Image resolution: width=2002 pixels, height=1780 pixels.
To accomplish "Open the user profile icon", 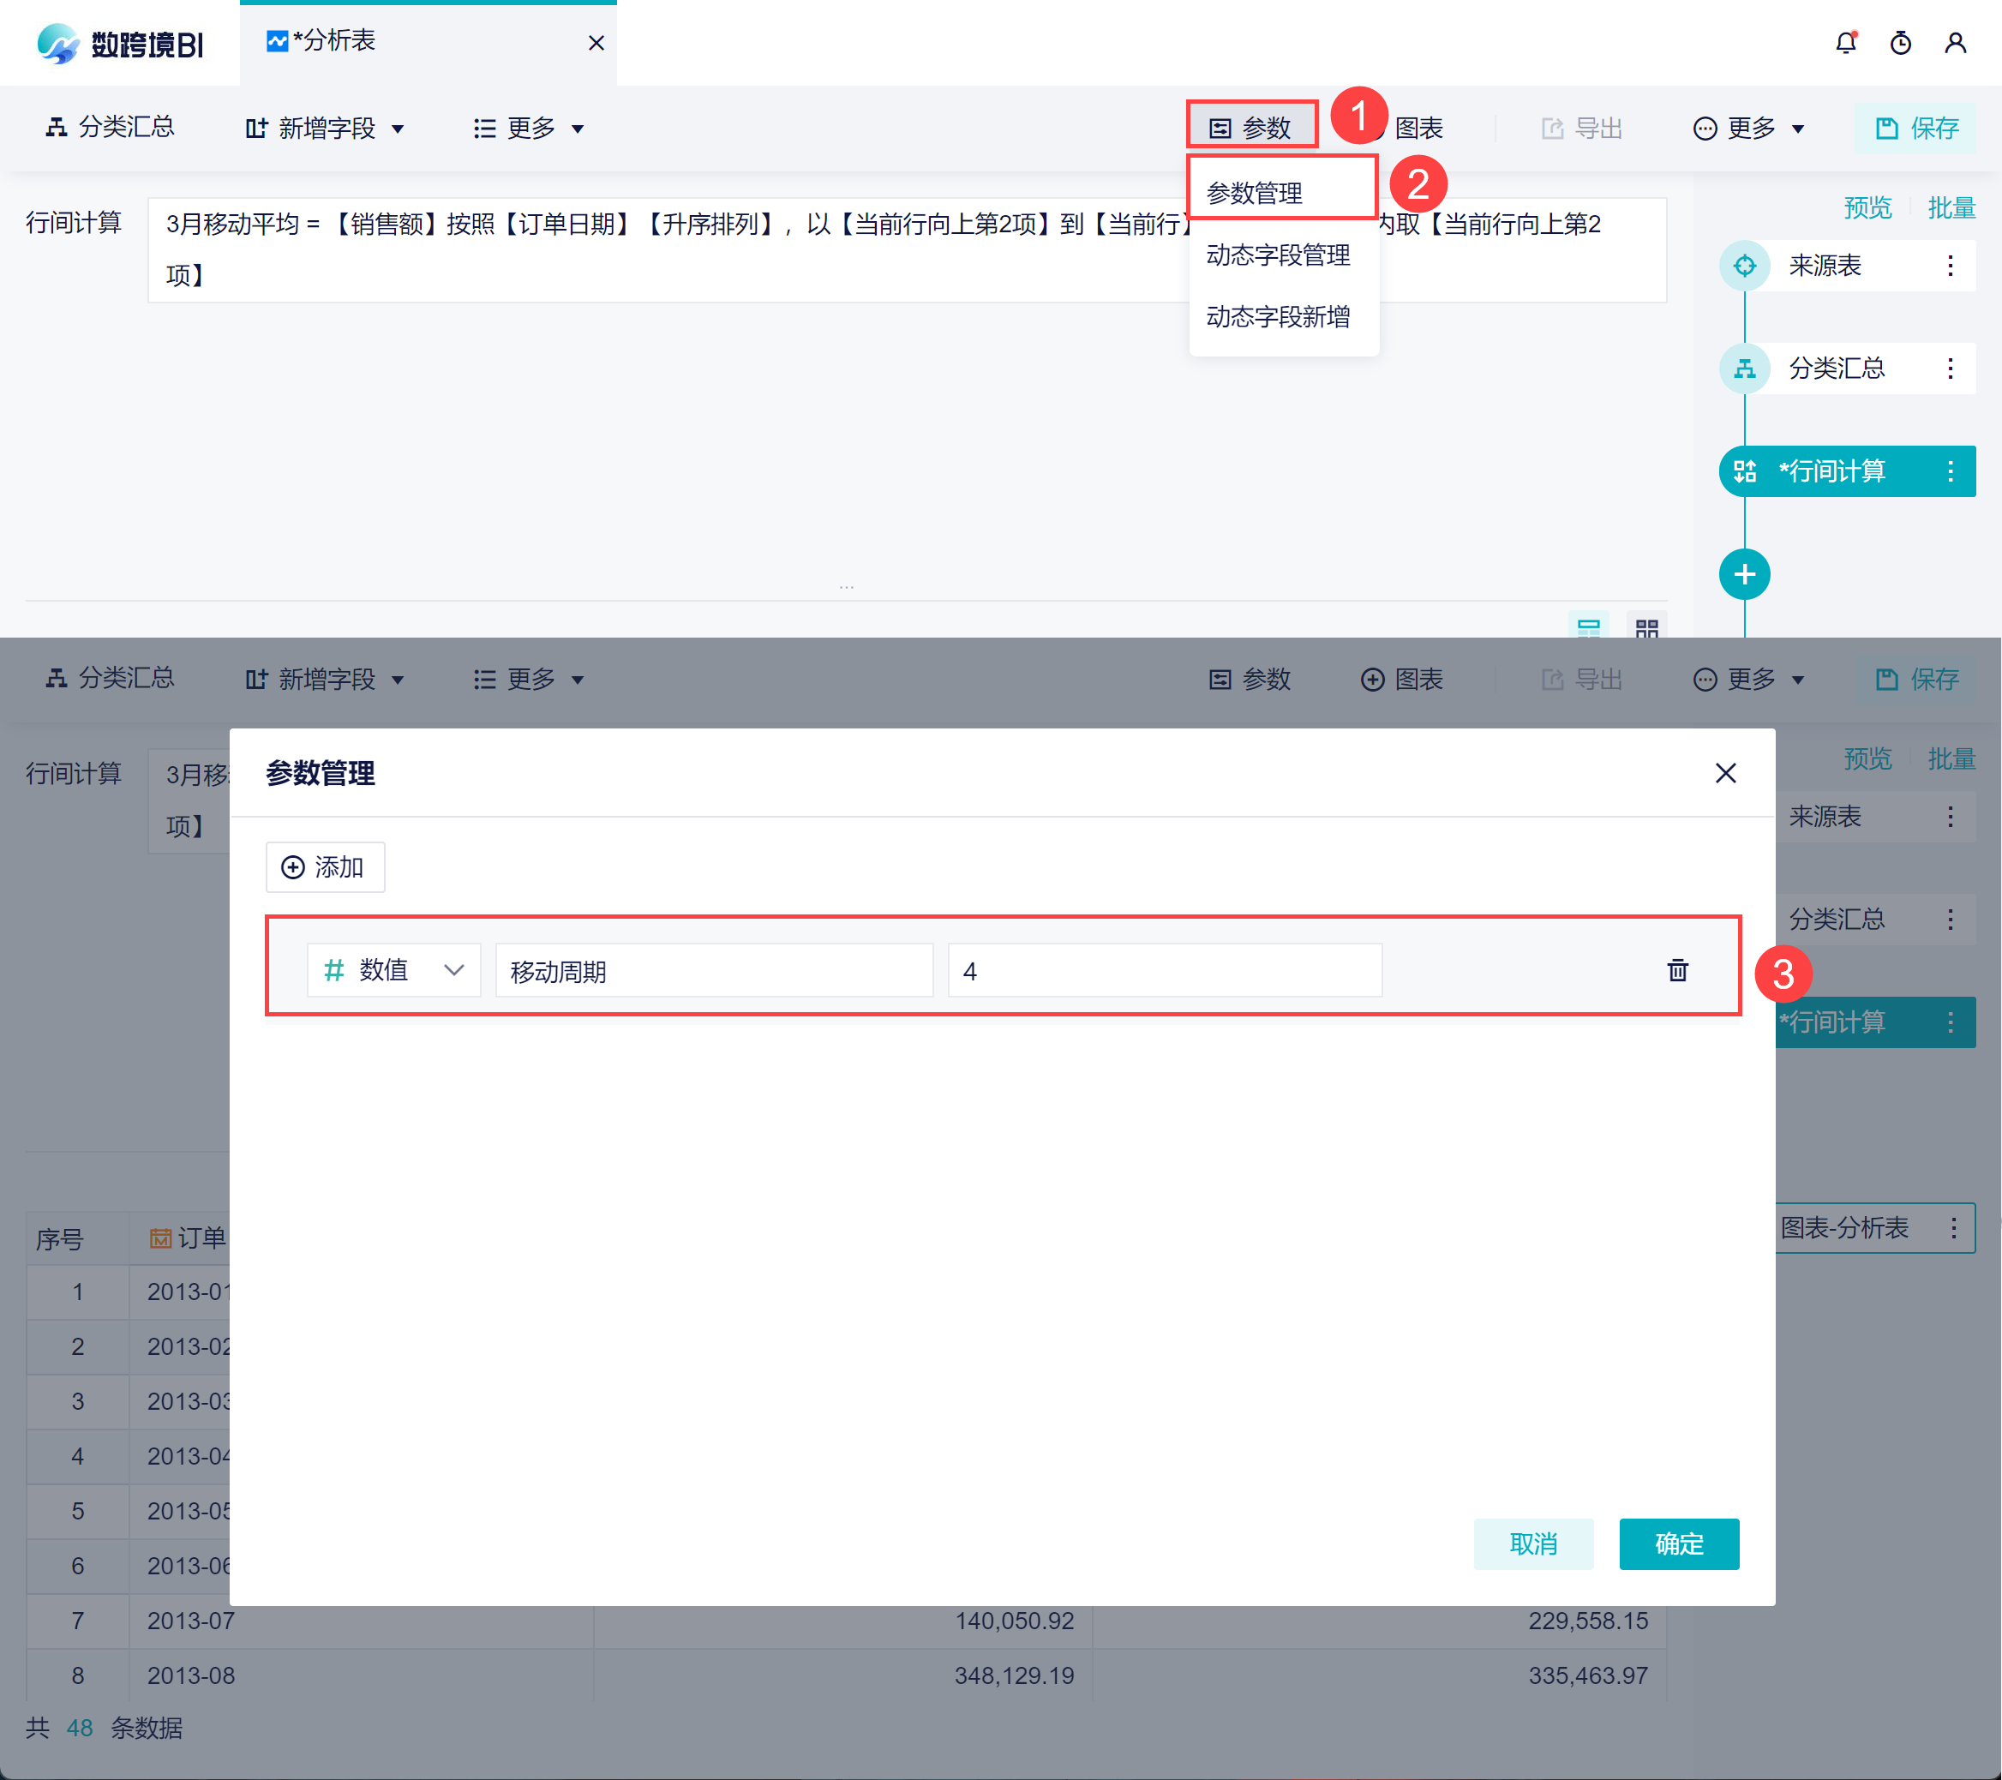I will coord(1955,43).
